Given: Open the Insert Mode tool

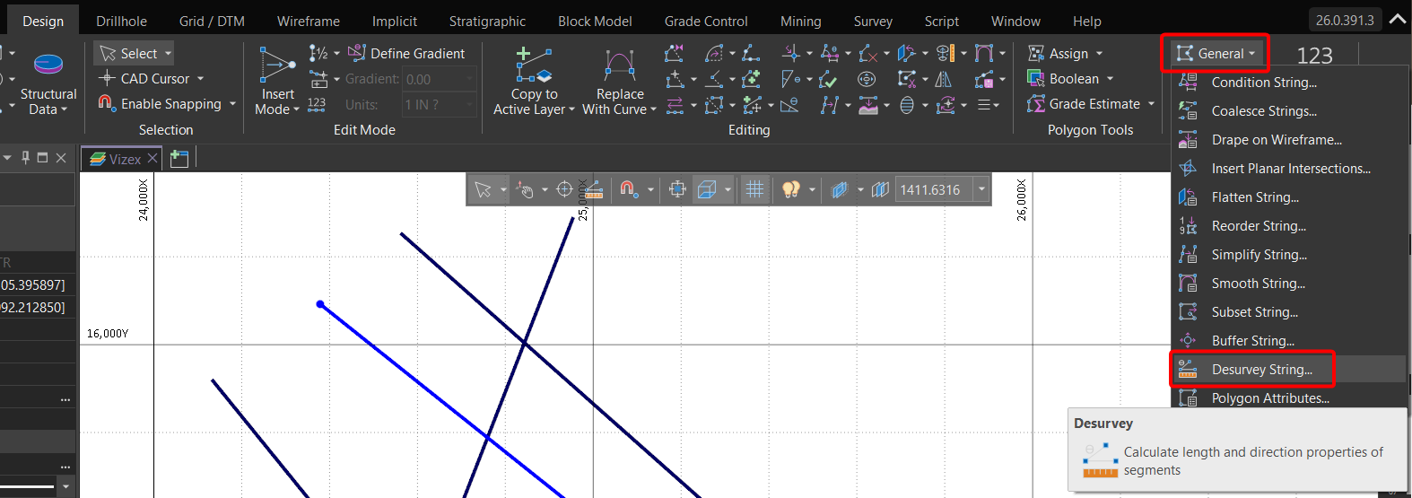Looking at the screenshot, I should [277, 82].
